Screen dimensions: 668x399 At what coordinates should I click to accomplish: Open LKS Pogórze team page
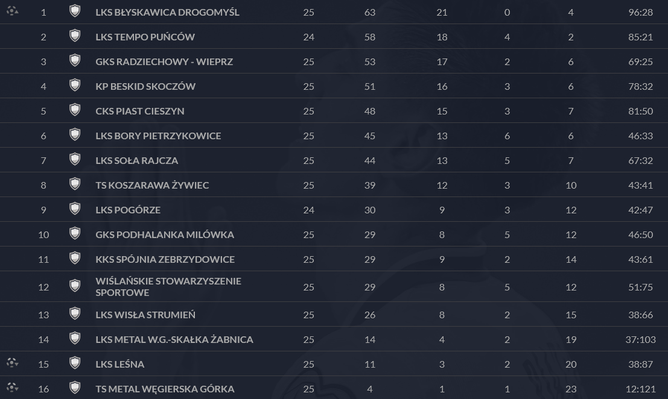click(128, 210)
